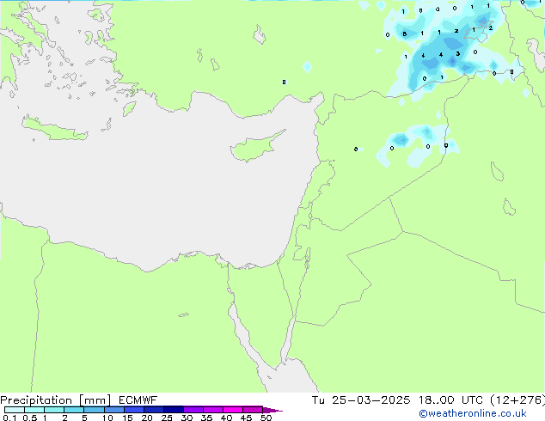This screenshot has height=421, width=545.
Task: Select the 40–45 mm magenta legend swatch
Action: click(x=233, y=410)
